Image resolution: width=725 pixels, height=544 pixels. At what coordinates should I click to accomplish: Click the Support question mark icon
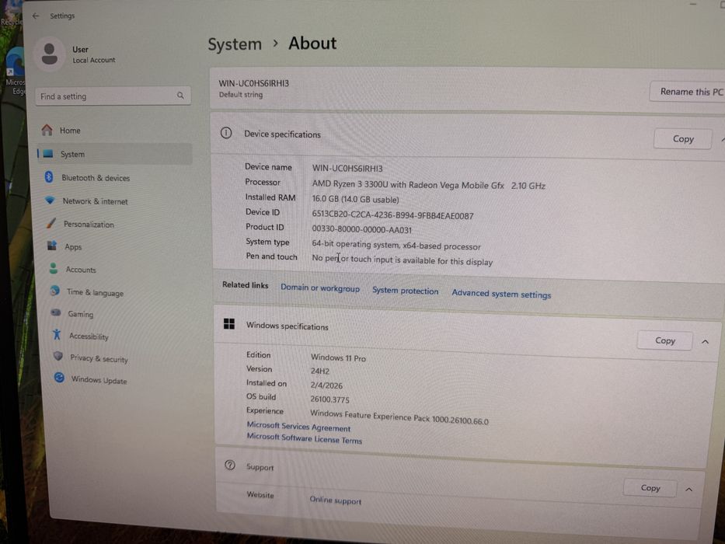click(230, 465)
